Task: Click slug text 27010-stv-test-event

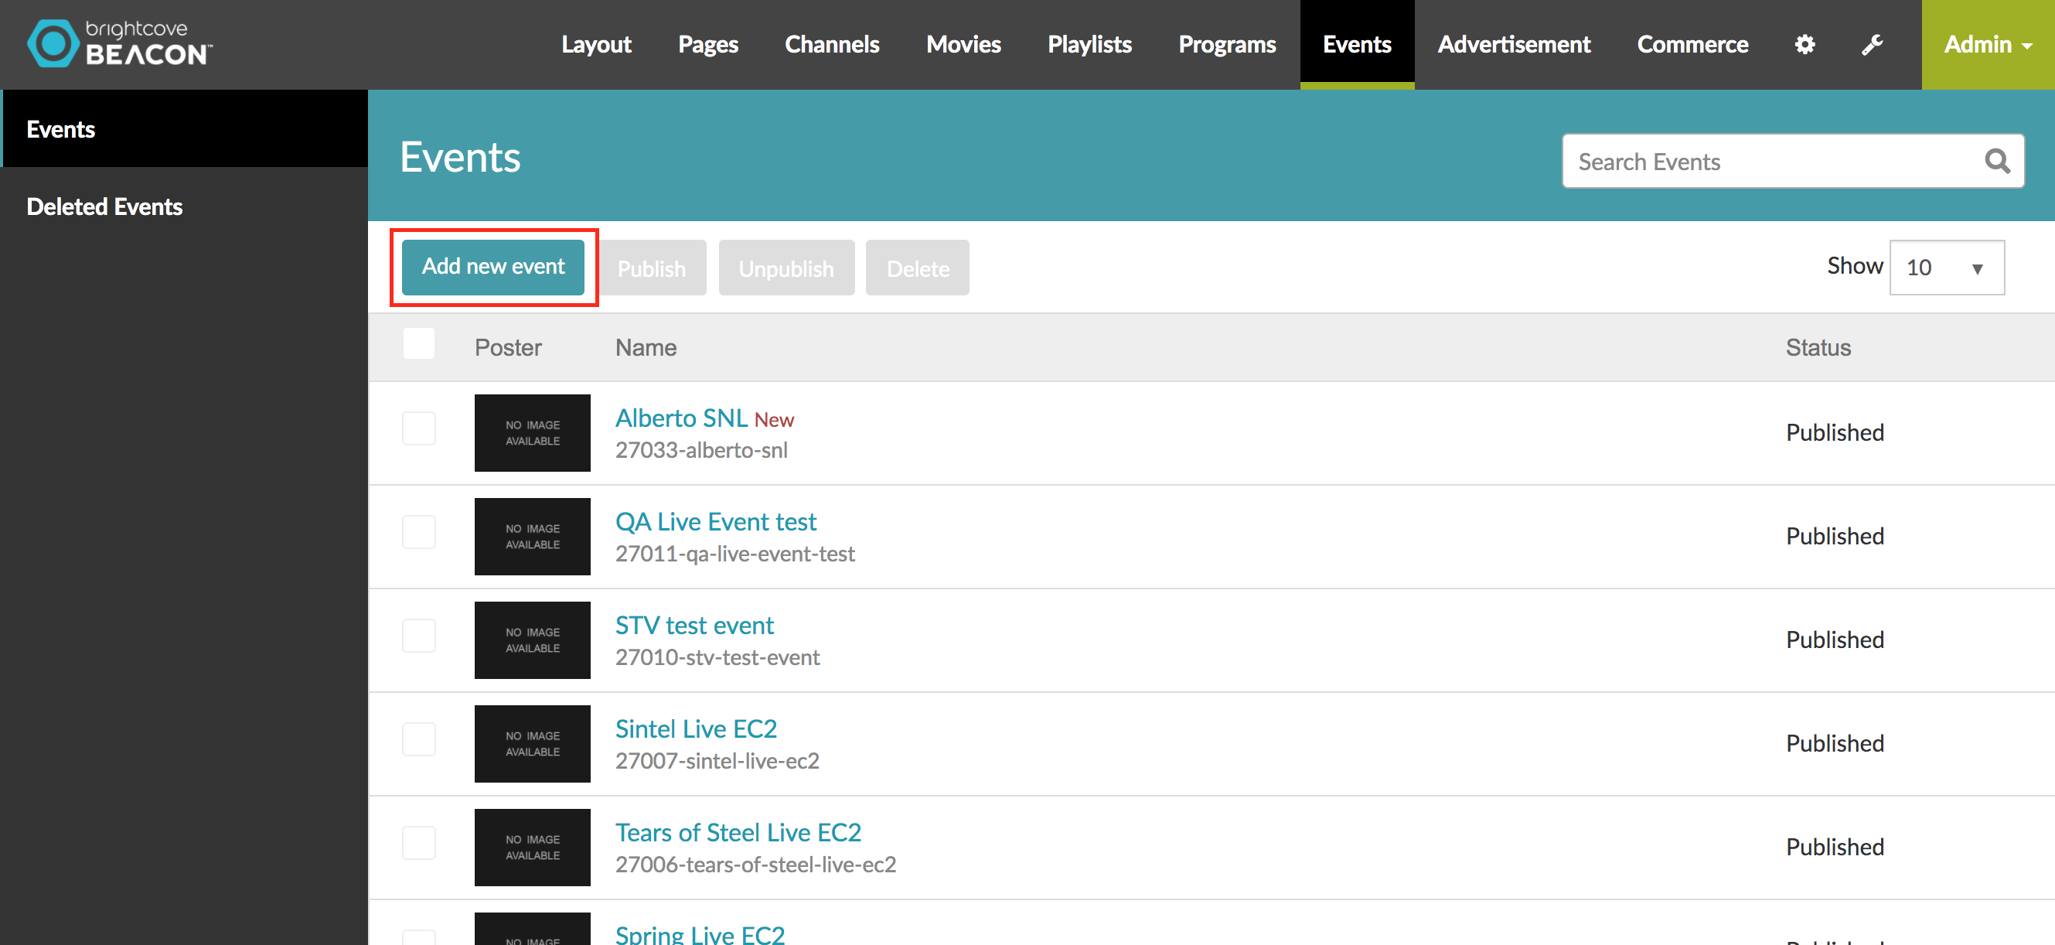Action: [x=717, y=657]
